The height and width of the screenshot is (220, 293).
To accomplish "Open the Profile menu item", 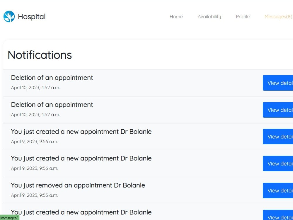I will pyautogui.click(x=243, y=17).
